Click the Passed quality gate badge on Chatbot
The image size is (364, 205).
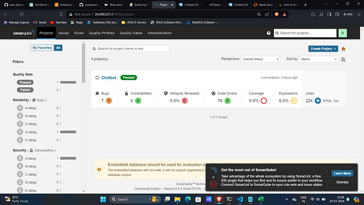click(x=128, y=78)
